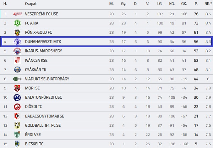The width and height of the screenshot is (213, 148).
Task: Sort by the GK. goal difference header
Action: pyautogui.click(x=184, y=4)
